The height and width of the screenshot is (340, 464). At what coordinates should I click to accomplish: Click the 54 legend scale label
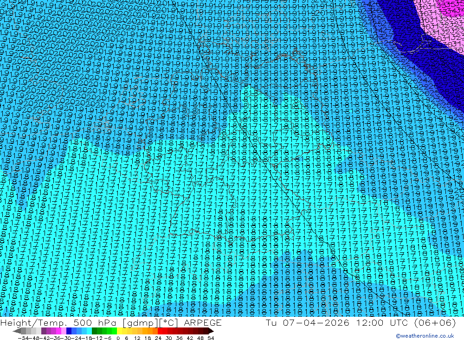pyautogui.click(x=211, y=338)
